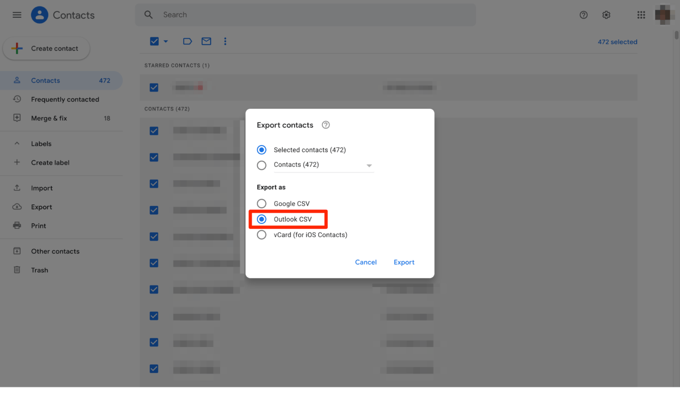Image resolution: width=680 pixels, height=397 pixels.
Task: Select the Outlook CSV export option
Action: point(262,219)
